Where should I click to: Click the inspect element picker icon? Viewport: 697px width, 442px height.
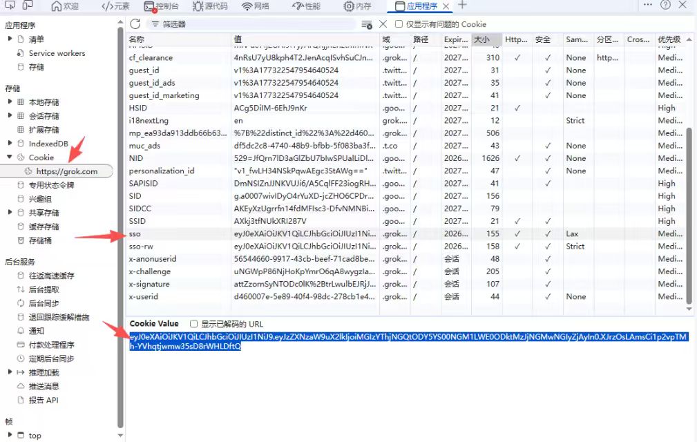(10, 6)
